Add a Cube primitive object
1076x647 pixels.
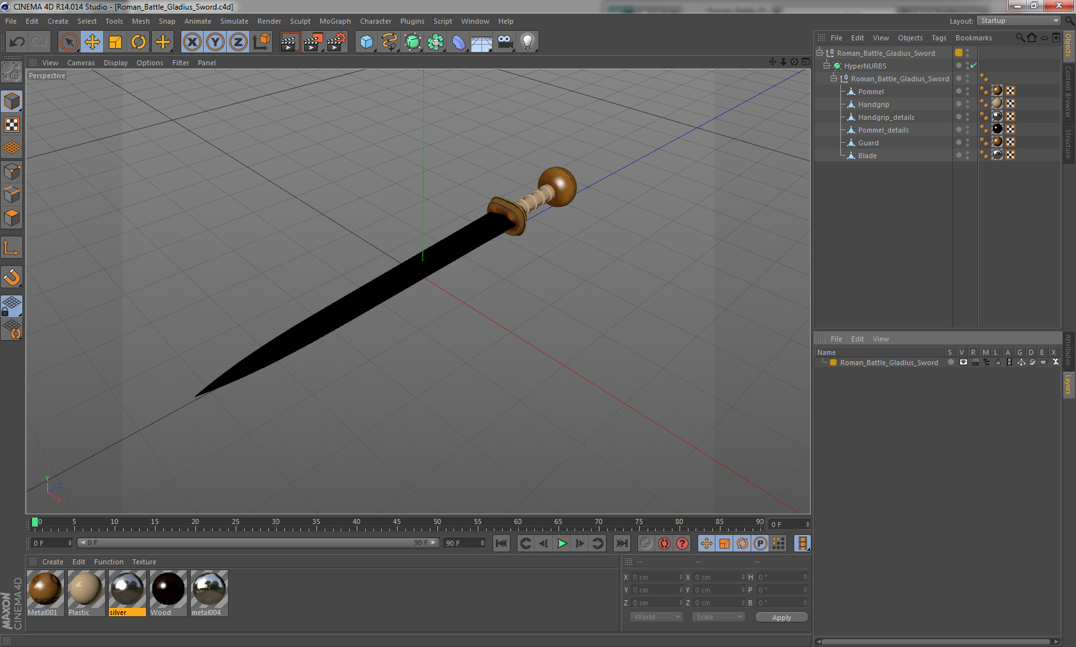point(366,42)
